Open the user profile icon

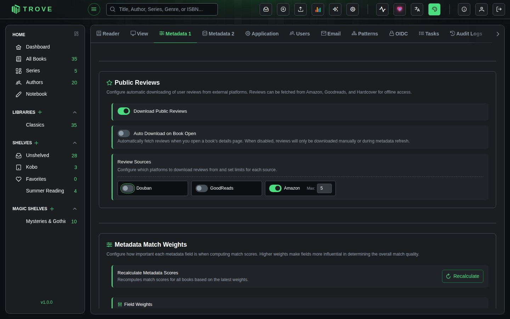pyautogui.click(x=481, y=10)
